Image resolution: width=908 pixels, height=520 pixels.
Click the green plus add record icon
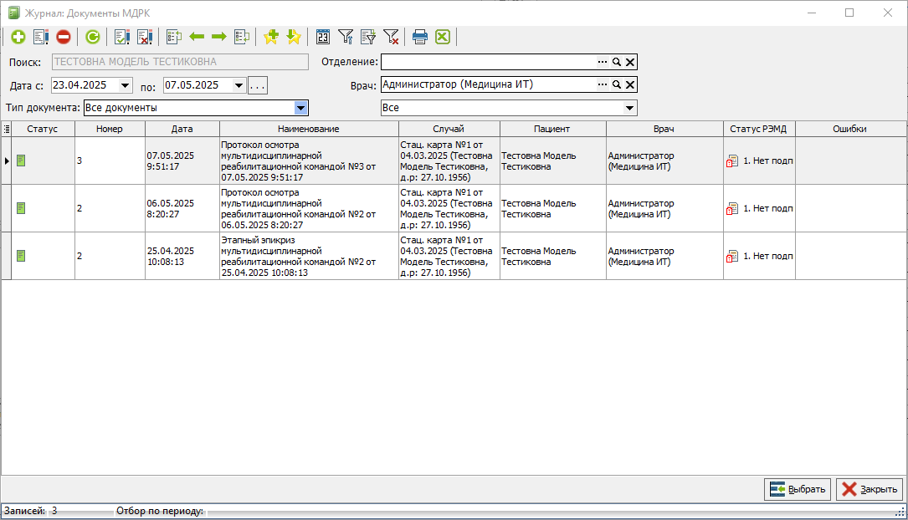(x=18, y=37)
